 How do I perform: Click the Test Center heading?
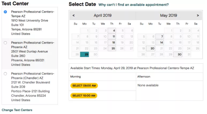[x=15, y=3]
